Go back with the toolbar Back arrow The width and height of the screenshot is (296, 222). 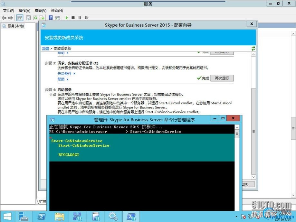pos(4,18)
